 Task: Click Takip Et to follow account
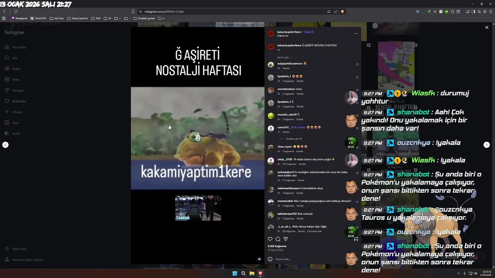tap(309, 32)
